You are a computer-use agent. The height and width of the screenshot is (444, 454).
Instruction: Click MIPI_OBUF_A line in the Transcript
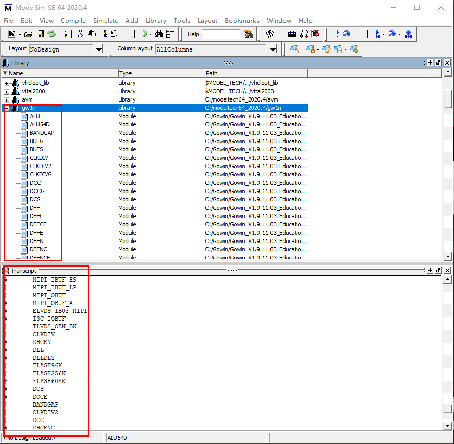click(x=53, y=303)
